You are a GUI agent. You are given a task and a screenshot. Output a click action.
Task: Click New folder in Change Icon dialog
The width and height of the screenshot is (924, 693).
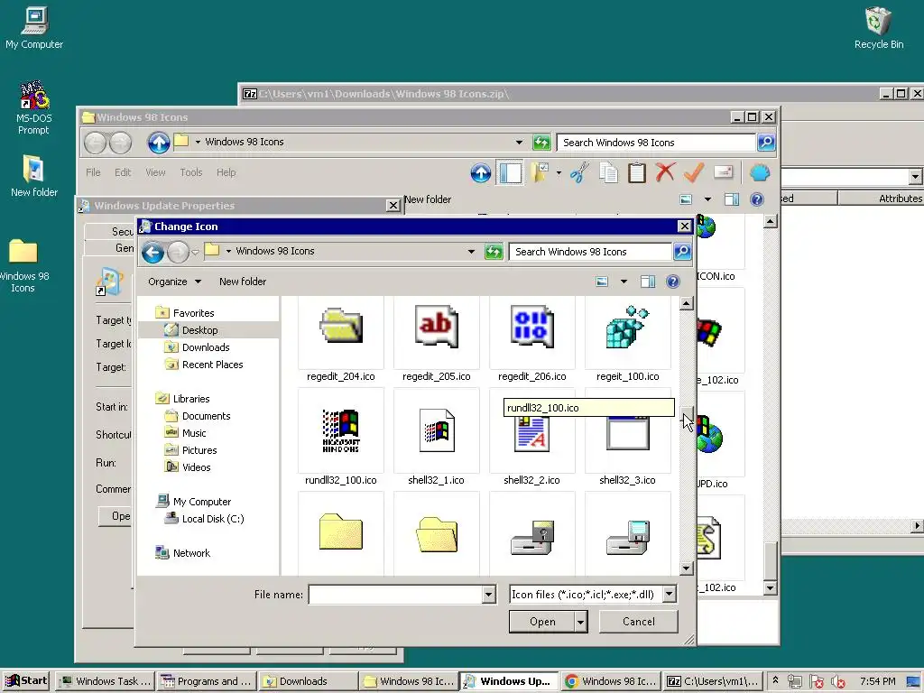[x=242, y=282]
